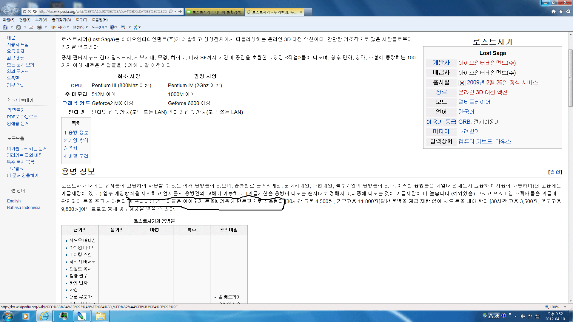Go back with the browser back arrow
Image resolution: width=573 pixels, height=322 pixels.
[6, 11]
